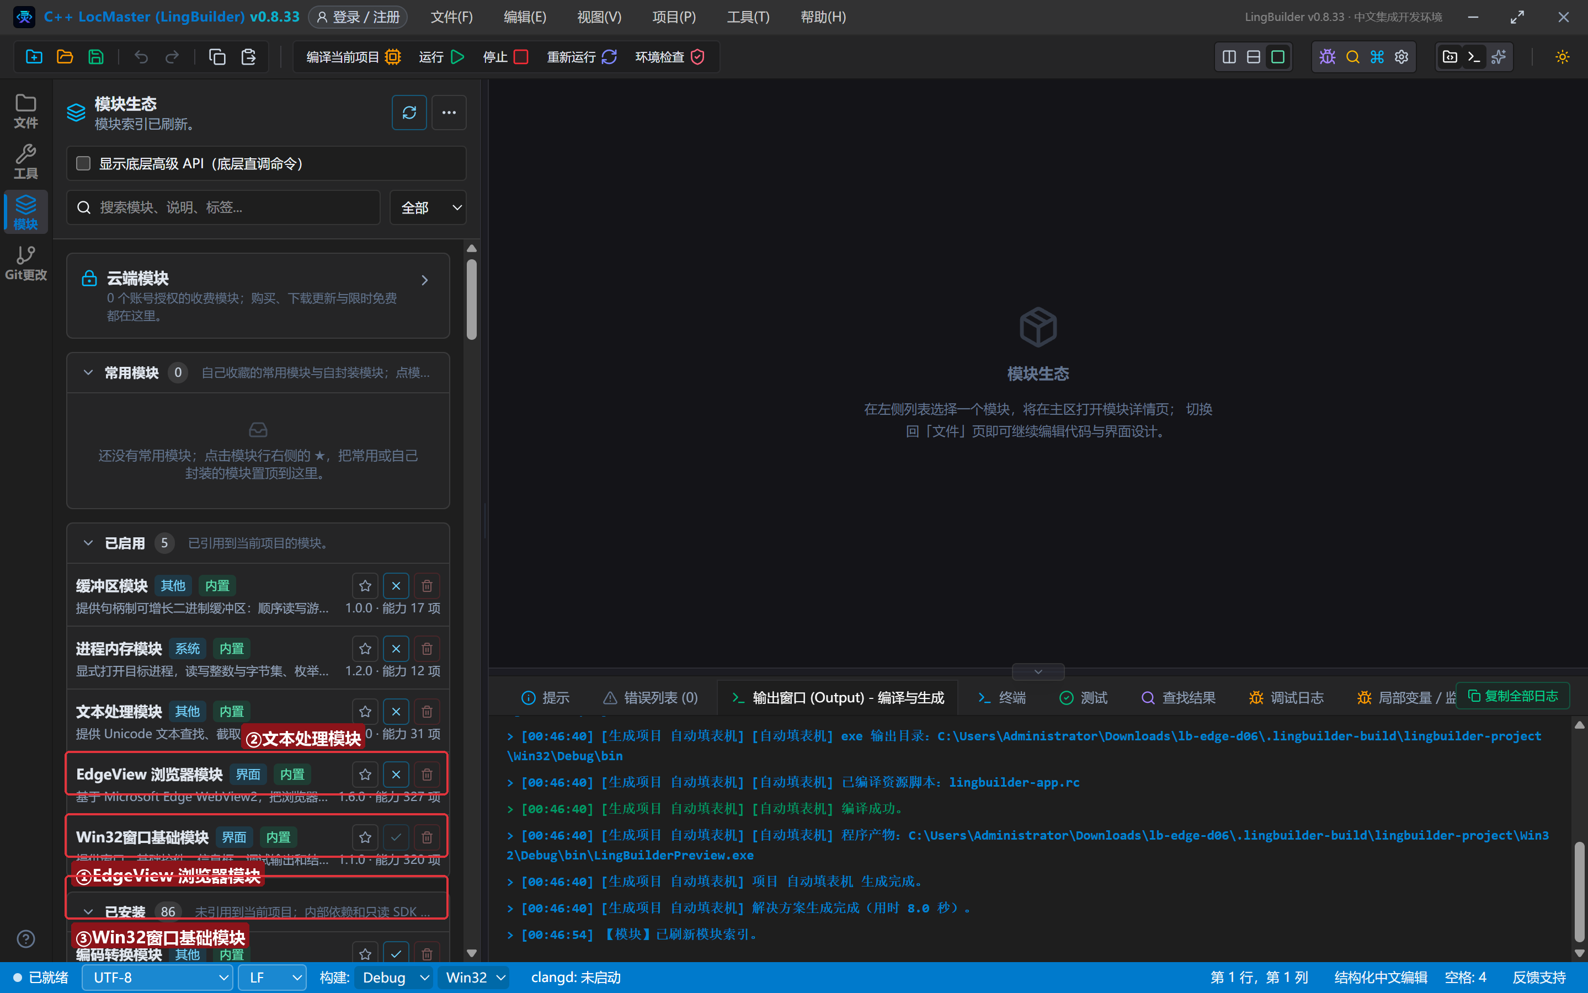The height and width of the screenshot is (993, 1588).
Task: Click the open folder toolbar icon
Action: tap(65, 57)
